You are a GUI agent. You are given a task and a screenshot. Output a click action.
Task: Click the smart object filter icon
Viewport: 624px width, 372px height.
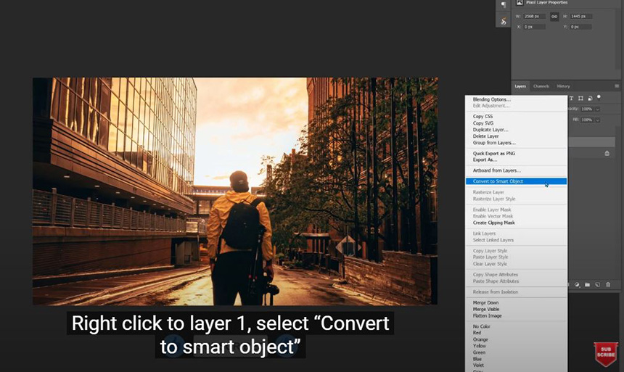pyautogui.click(x=590, y=98)
